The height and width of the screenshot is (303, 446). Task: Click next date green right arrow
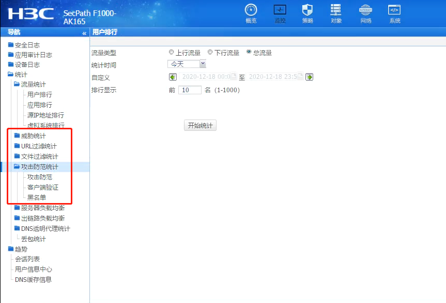309,77
